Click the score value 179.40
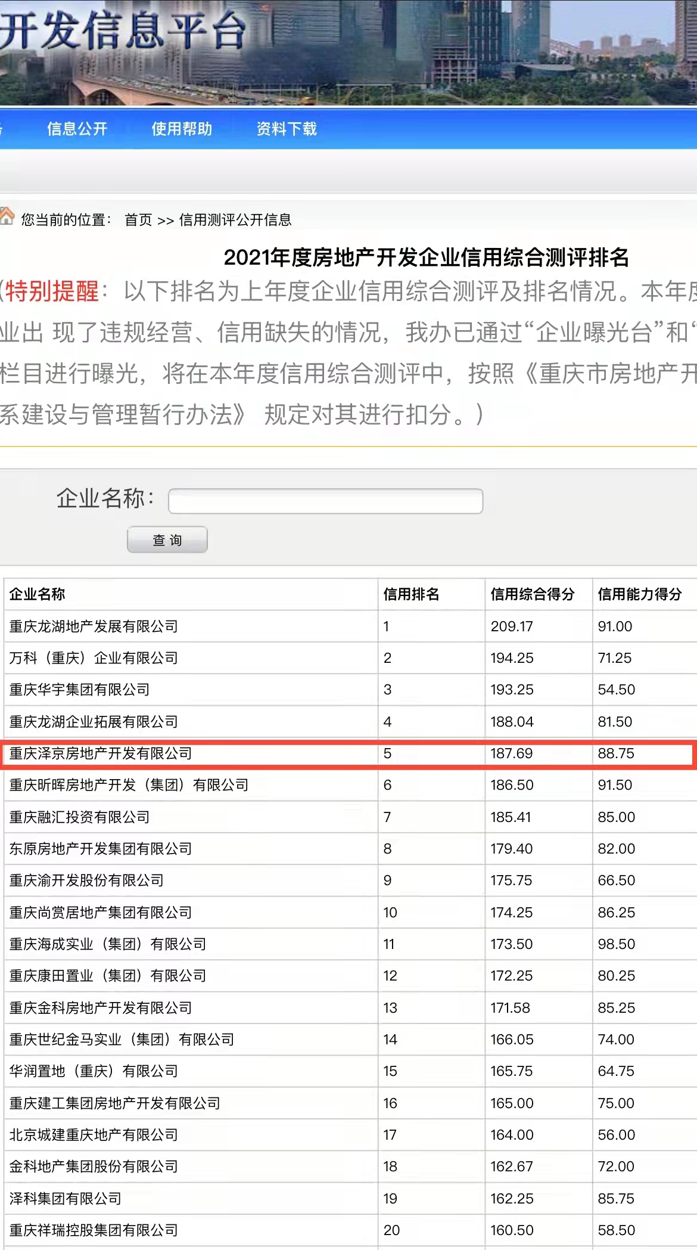The width and height of the screenshot is (697, 1250). point(512,849)
